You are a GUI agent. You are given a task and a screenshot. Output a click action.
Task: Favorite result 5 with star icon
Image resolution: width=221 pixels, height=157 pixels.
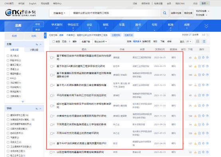[203, 95]
